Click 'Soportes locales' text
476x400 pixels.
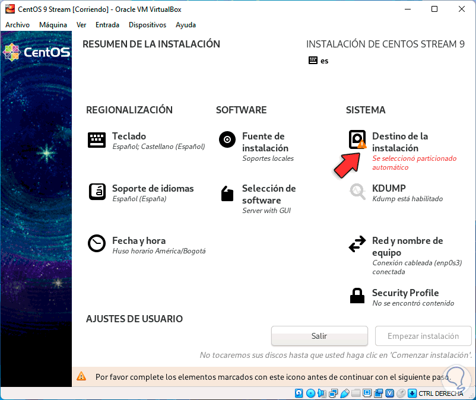point(268,158)
